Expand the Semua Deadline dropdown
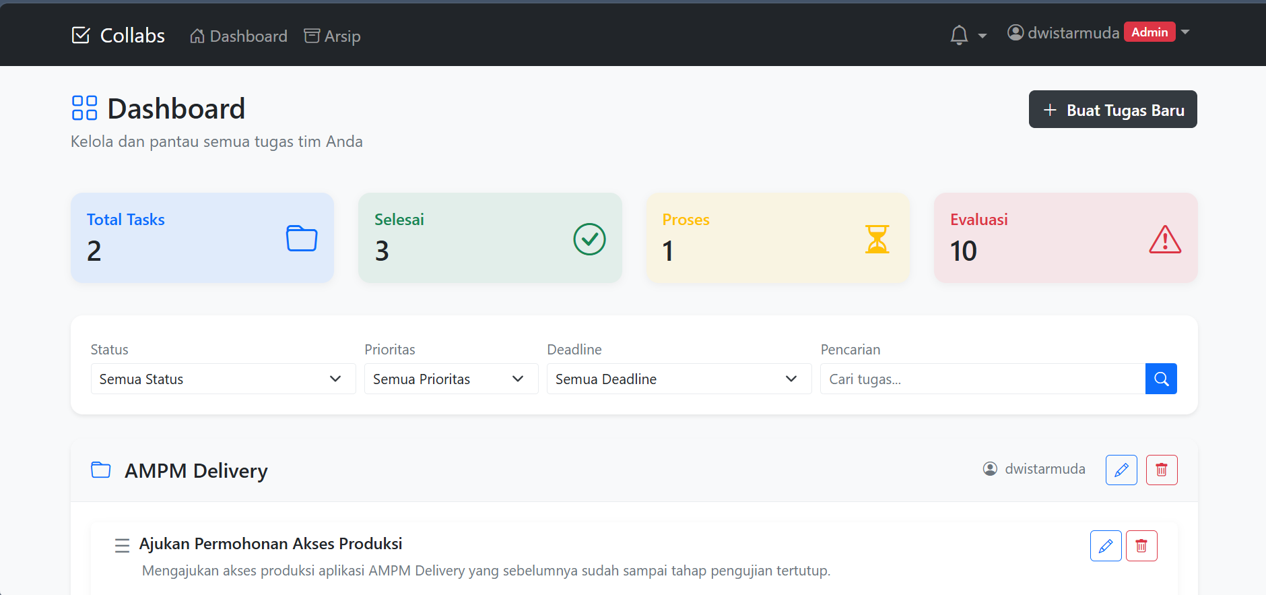The image size is (1266, 595). coord(679,379)
